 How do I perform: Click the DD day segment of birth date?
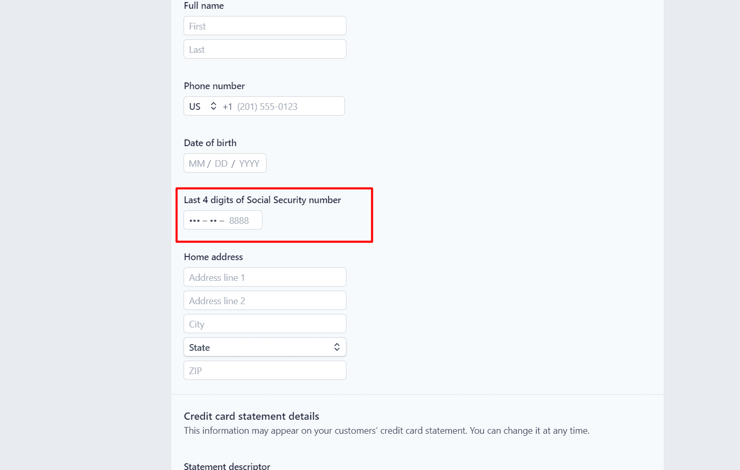(x=221, y=164)
